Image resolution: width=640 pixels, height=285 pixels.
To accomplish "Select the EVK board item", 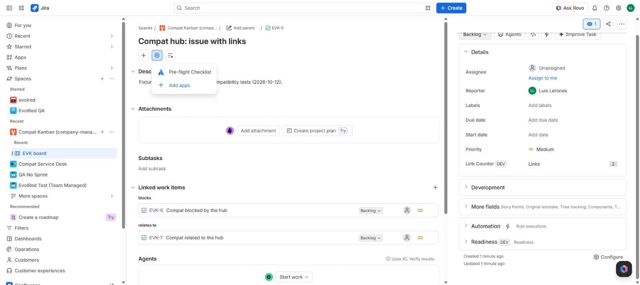I will (64, 153).
